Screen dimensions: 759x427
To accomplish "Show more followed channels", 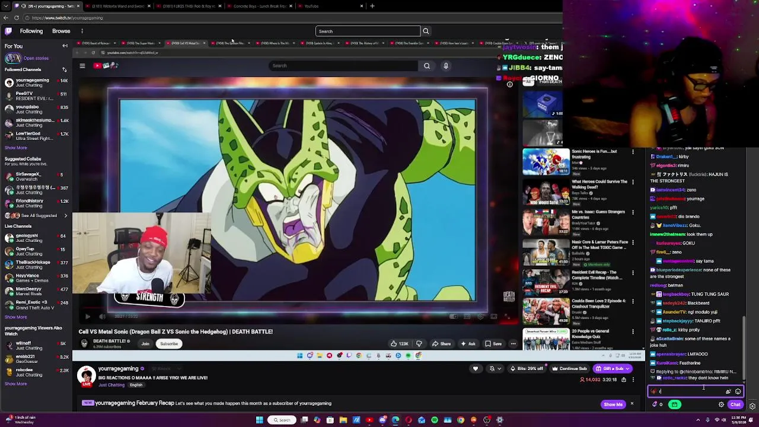I will (16, 148).
